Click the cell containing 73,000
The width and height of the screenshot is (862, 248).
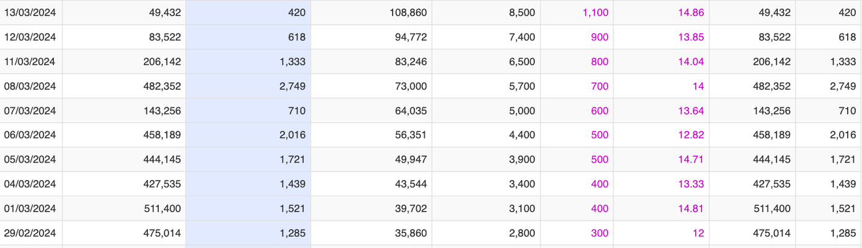coord(410,86)
